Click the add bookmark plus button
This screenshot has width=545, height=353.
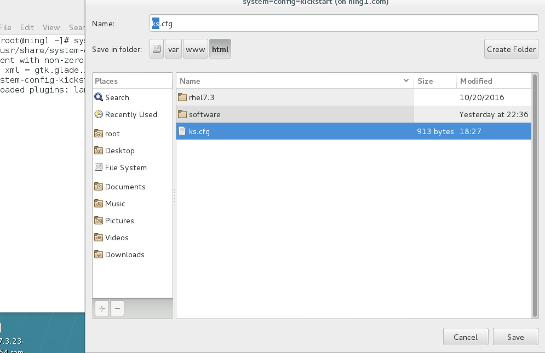[102, 309]
